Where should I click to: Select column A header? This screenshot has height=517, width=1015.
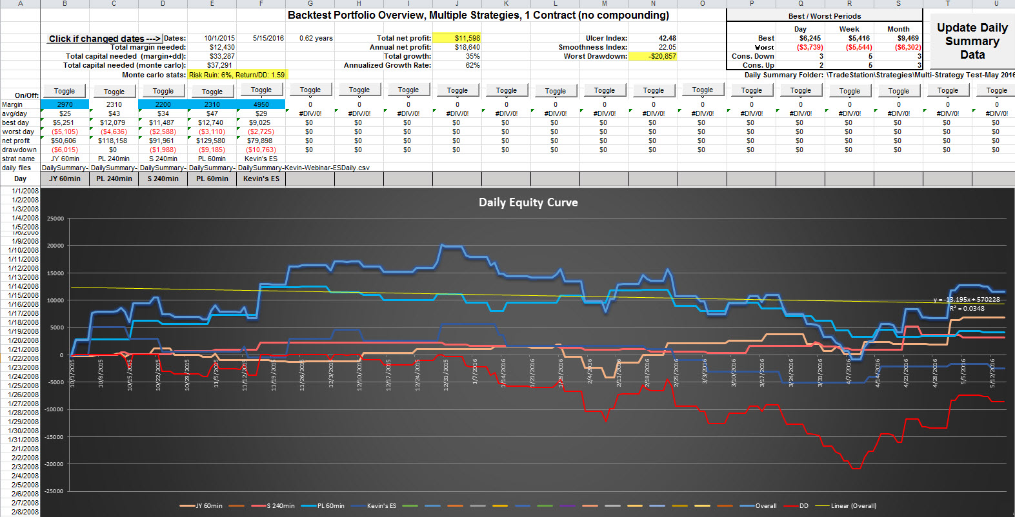[x=20, y=3]
